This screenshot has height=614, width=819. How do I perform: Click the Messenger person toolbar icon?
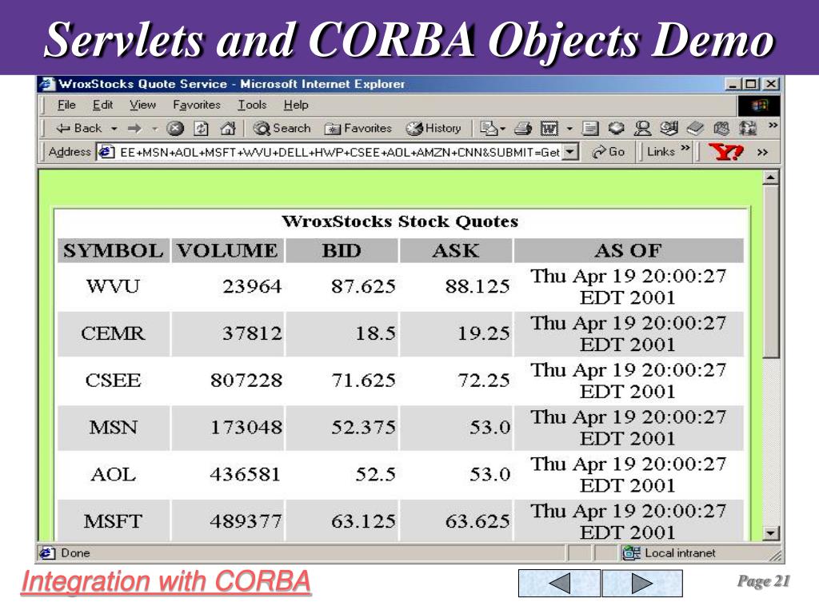tap(642, 129)
